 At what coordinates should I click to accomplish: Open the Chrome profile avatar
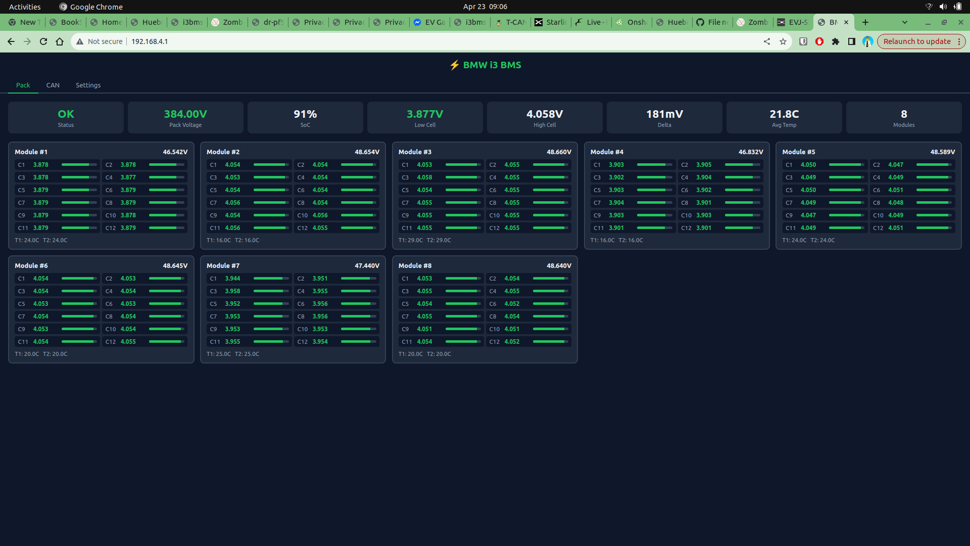click(868, 41)
